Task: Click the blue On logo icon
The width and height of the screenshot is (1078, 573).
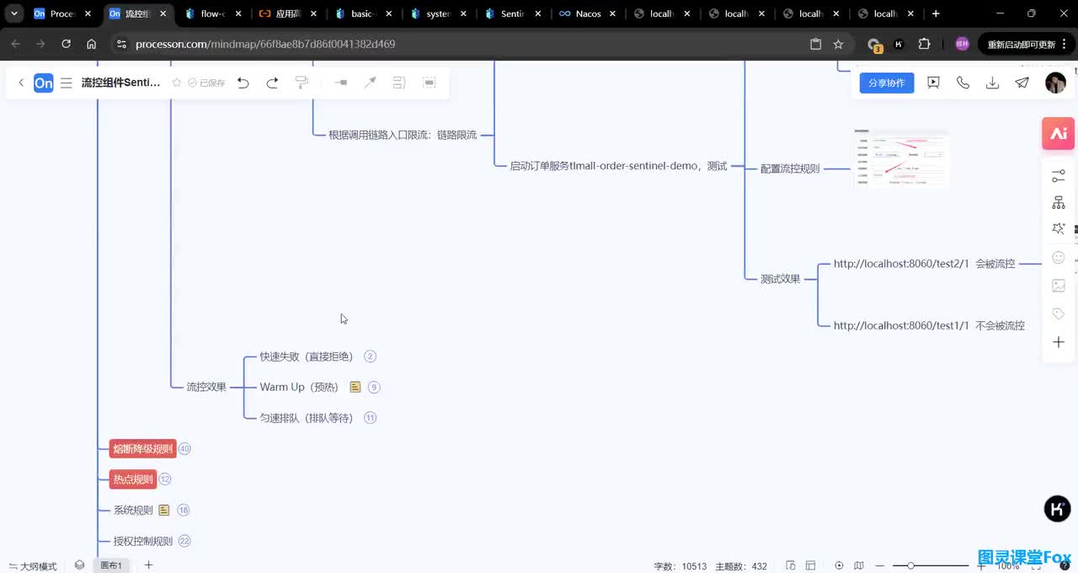Action: [x=43, y=83]
